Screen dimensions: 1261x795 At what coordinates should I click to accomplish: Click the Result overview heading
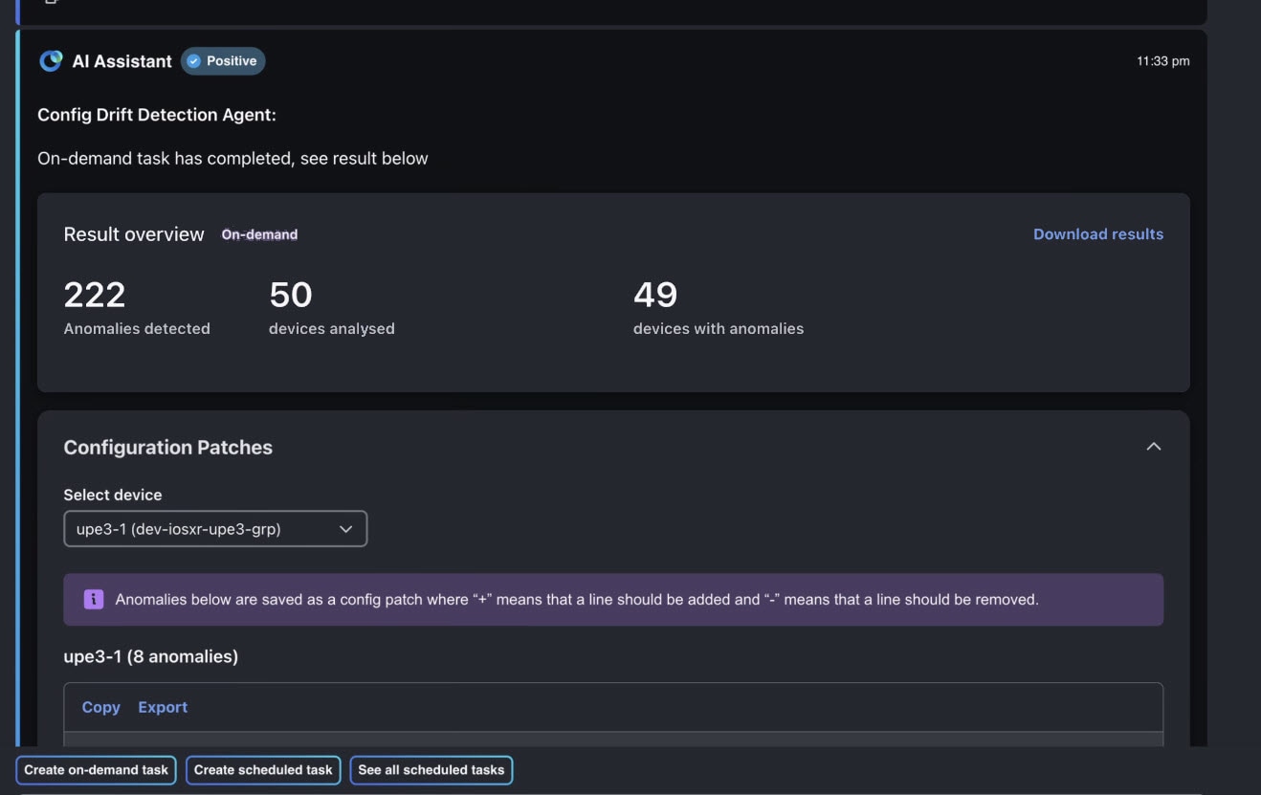coord(134,234)
